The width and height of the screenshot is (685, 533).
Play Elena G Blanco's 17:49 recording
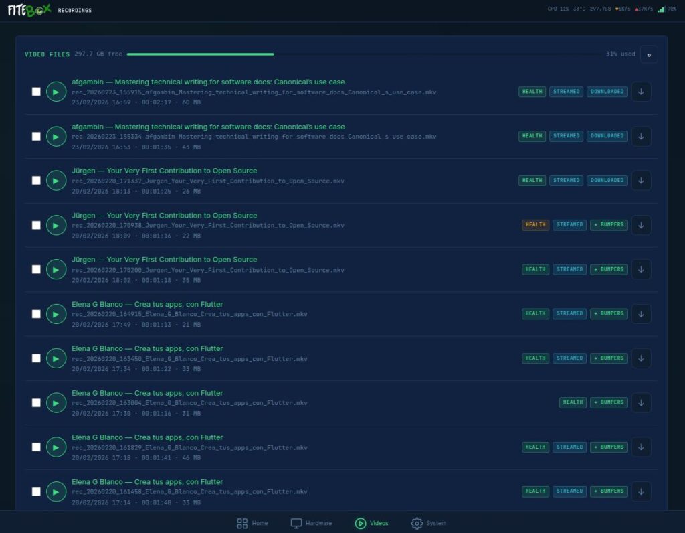[56, 313]
